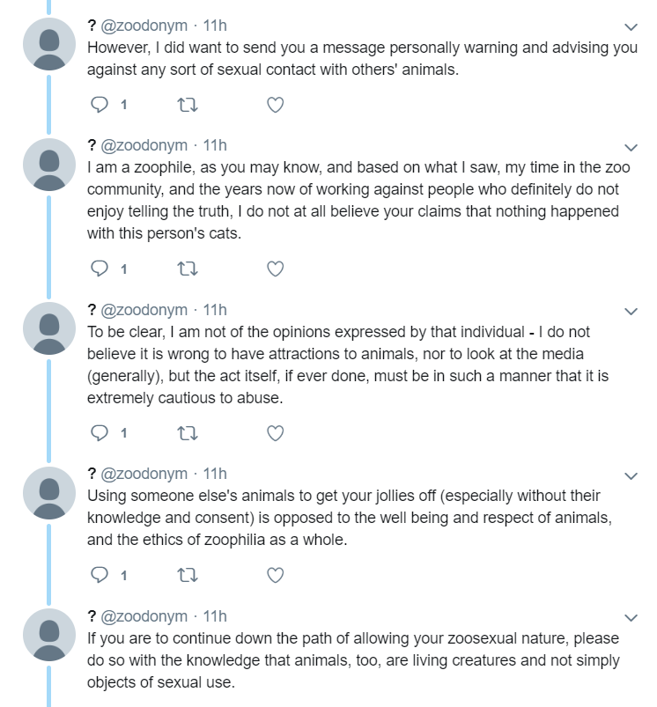Like the tweet starting 'Using someone else's animals'
This screenshot has width=657, height=707.
pos(275,575)
